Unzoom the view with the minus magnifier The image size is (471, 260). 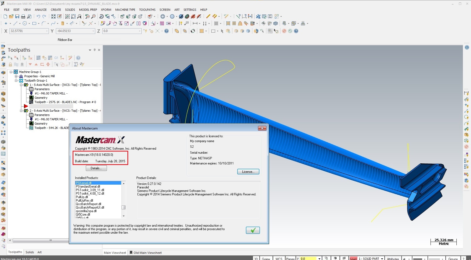93,16
